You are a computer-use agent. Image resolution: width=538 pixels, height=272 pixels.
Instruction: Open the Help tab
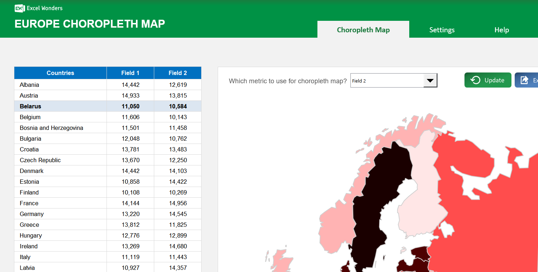[501, 30]
